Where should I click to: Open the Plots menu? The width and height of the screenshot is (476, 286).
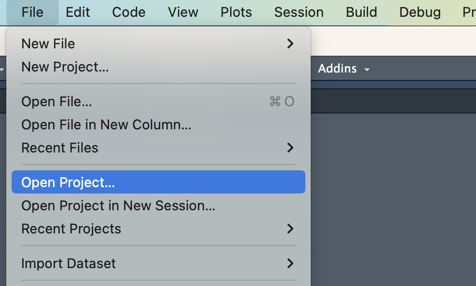click(236, 13)
